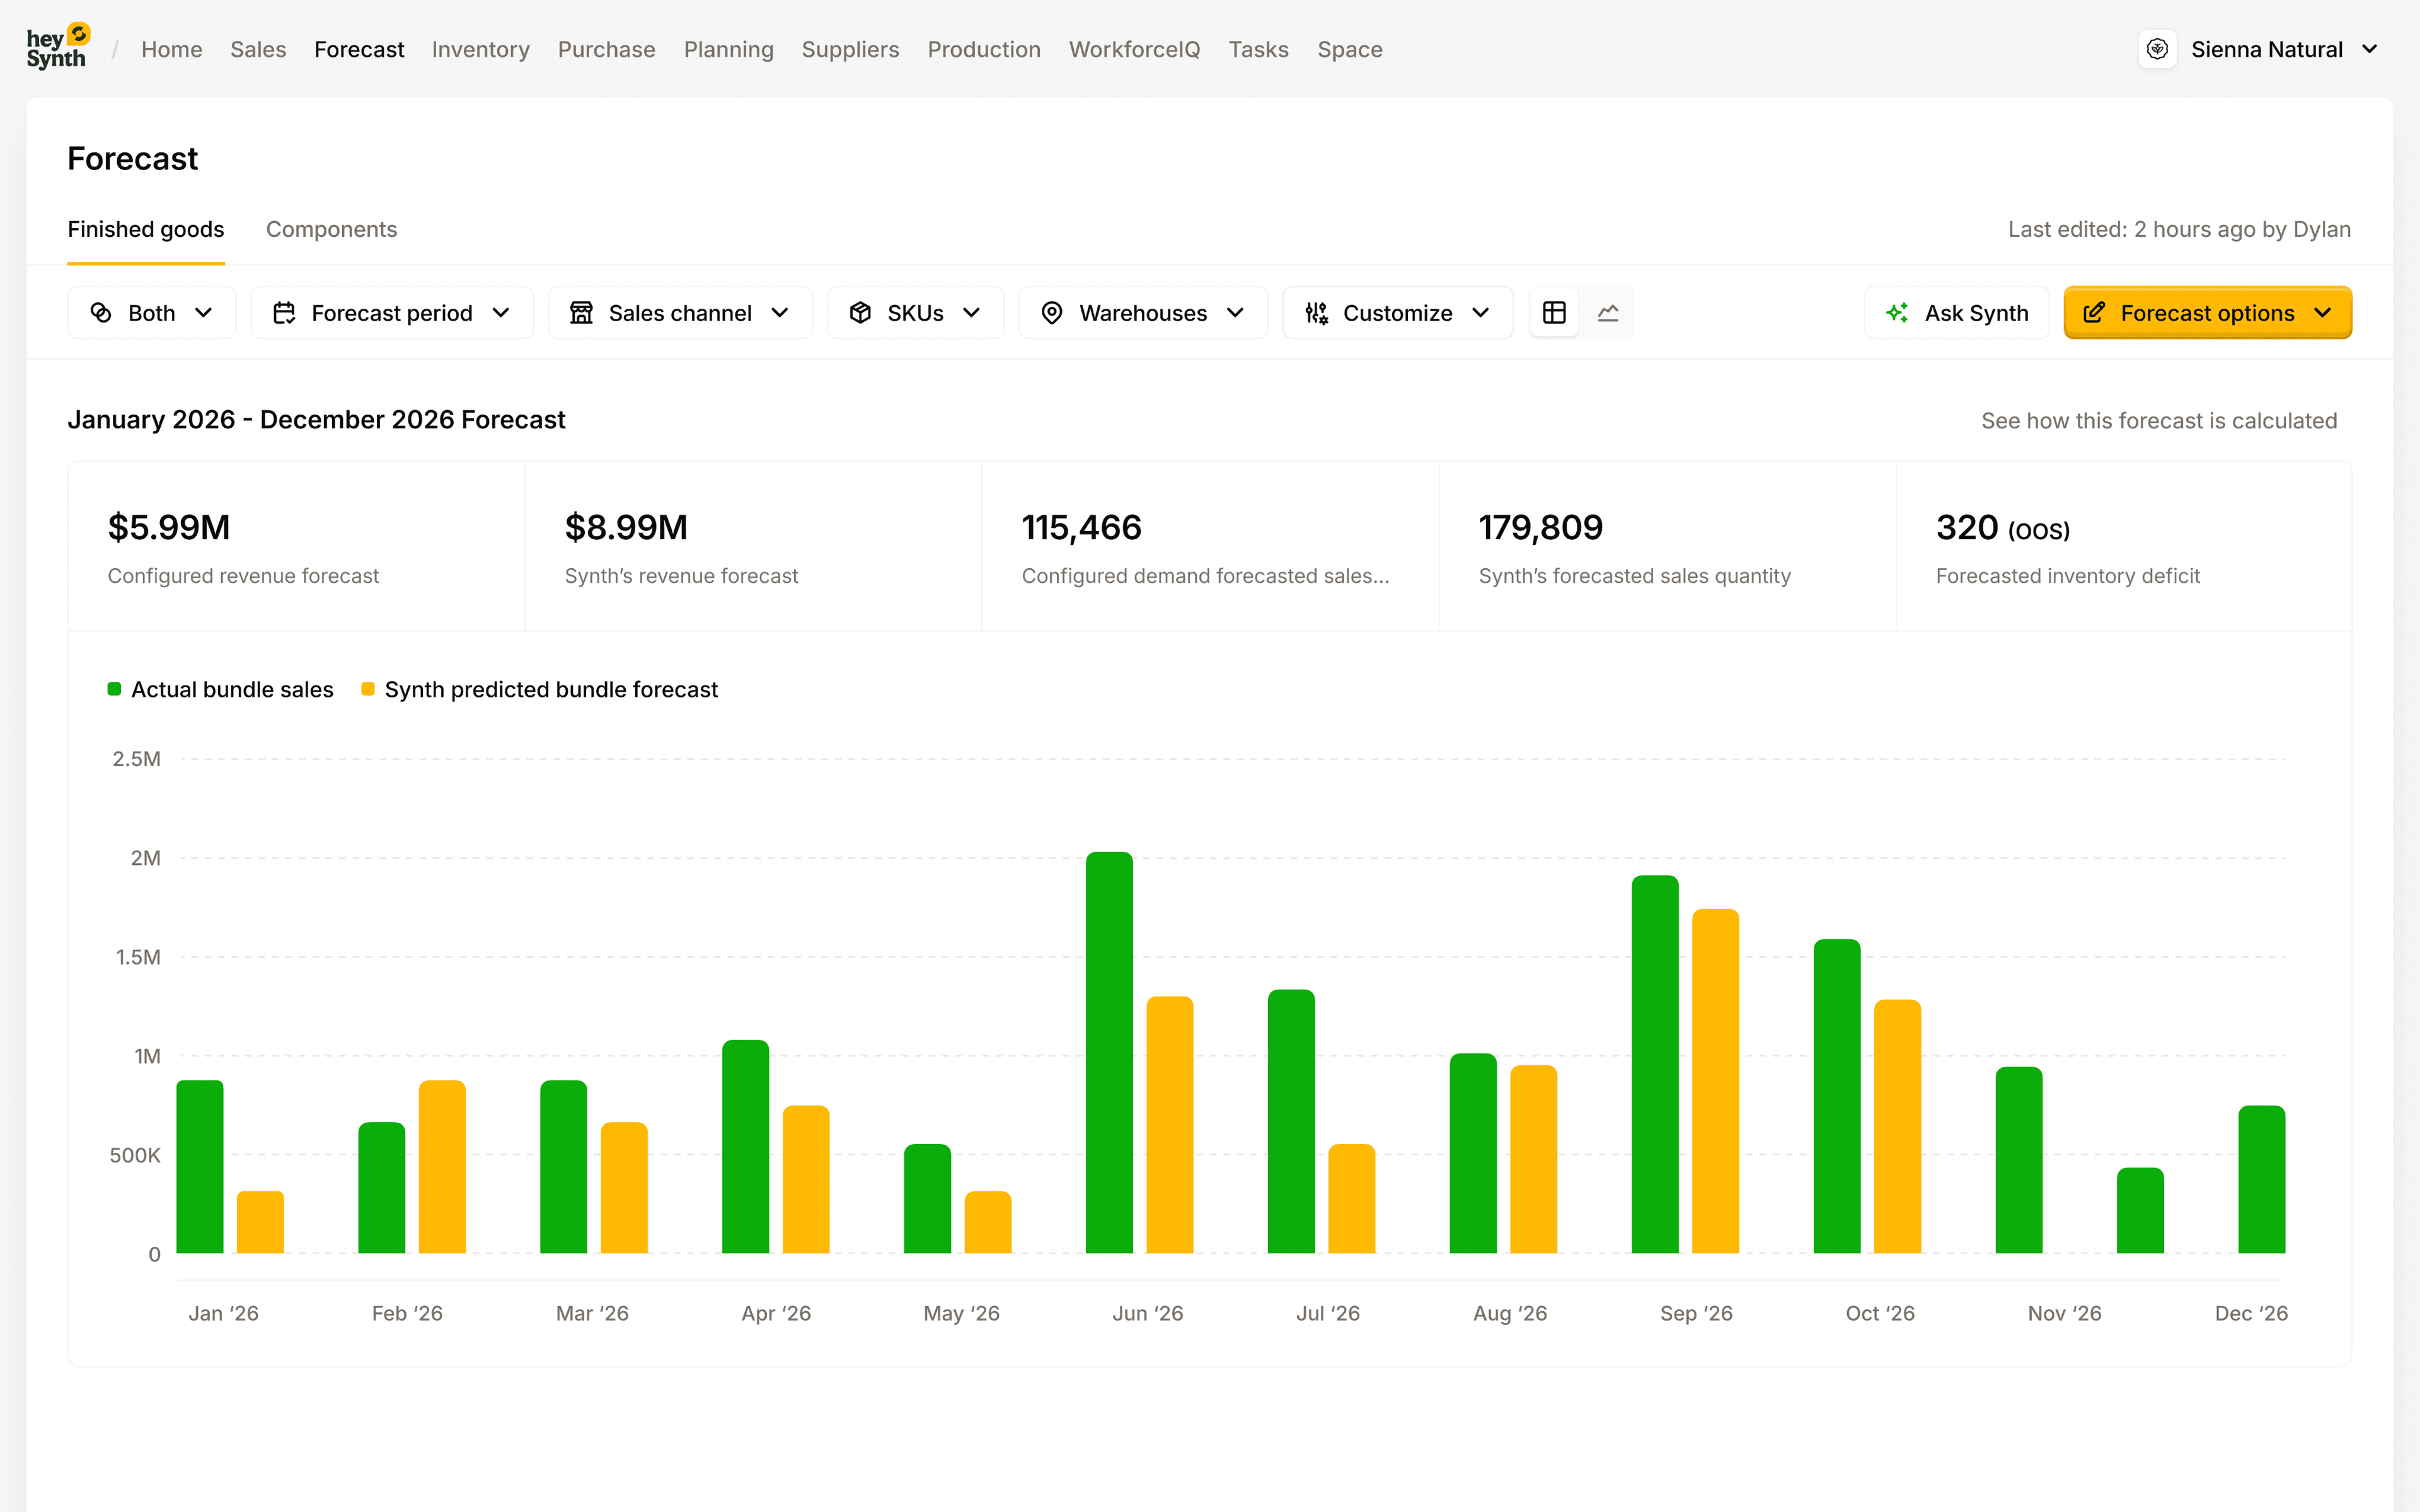Select the chart view icon
This screenshot has height=1512, width=2420.
pyautogui.click(x=1608, y=312)
